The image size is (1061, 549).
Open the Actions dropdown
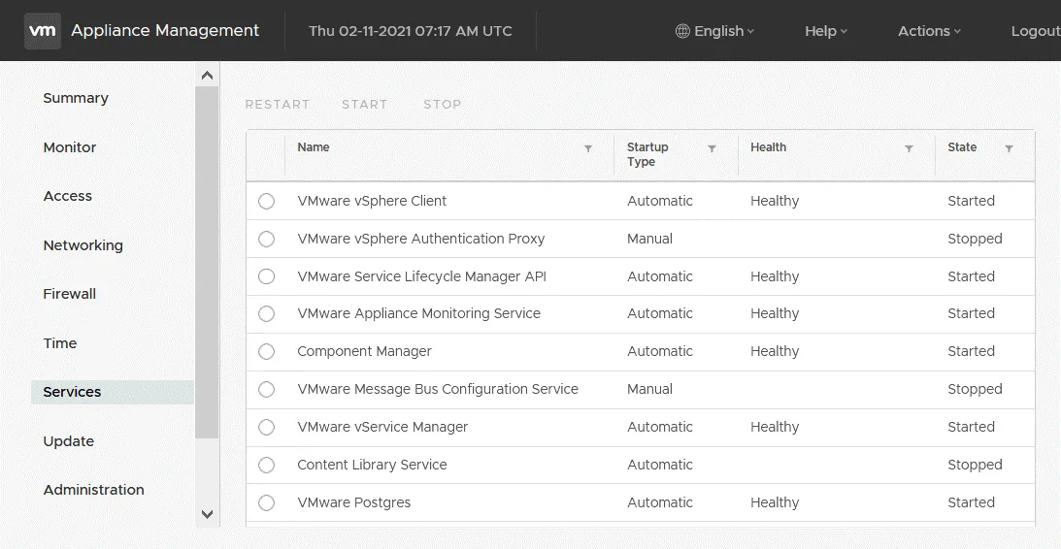coord(928,31)
